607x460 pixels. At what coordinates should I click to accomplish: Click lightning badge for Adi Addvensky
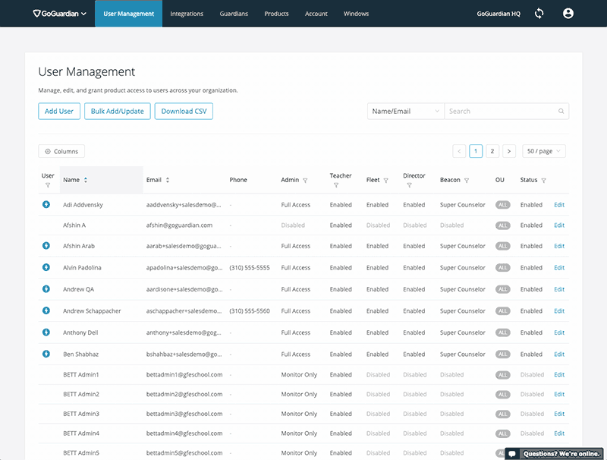pos(46,204)
